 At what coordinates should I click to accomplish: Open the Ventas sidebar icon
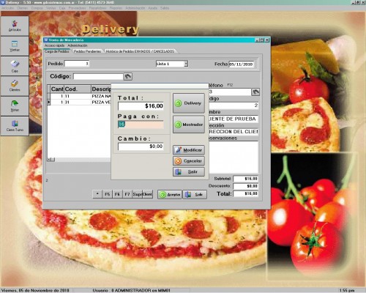tap(15, 45)
